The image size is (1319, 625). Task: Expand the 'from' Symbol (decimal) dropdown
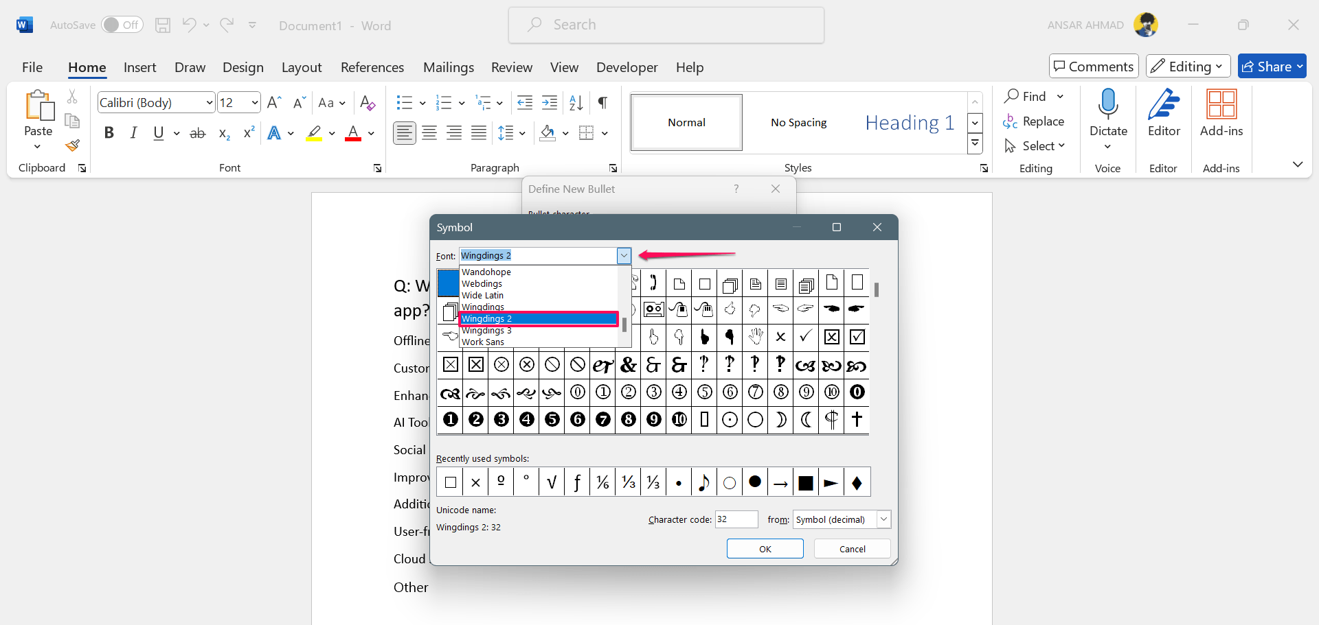883,519
